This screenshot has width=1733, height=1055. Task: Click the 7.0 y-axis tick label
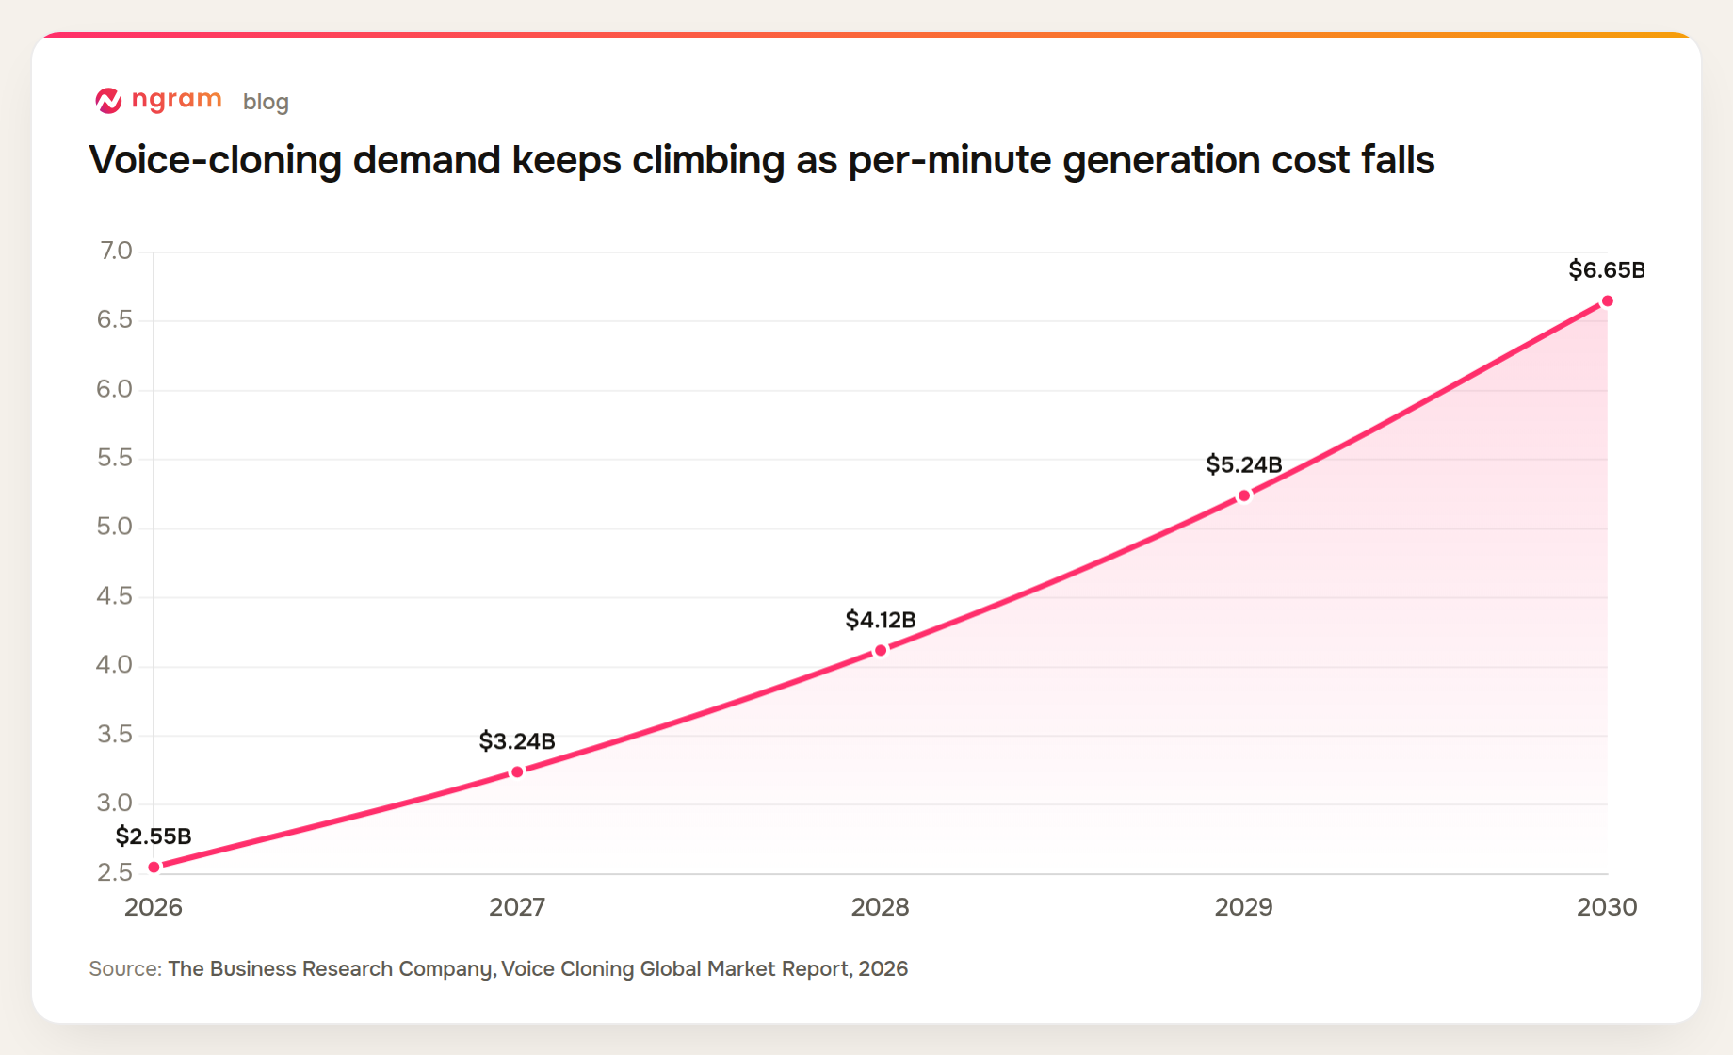pos(116,251)
